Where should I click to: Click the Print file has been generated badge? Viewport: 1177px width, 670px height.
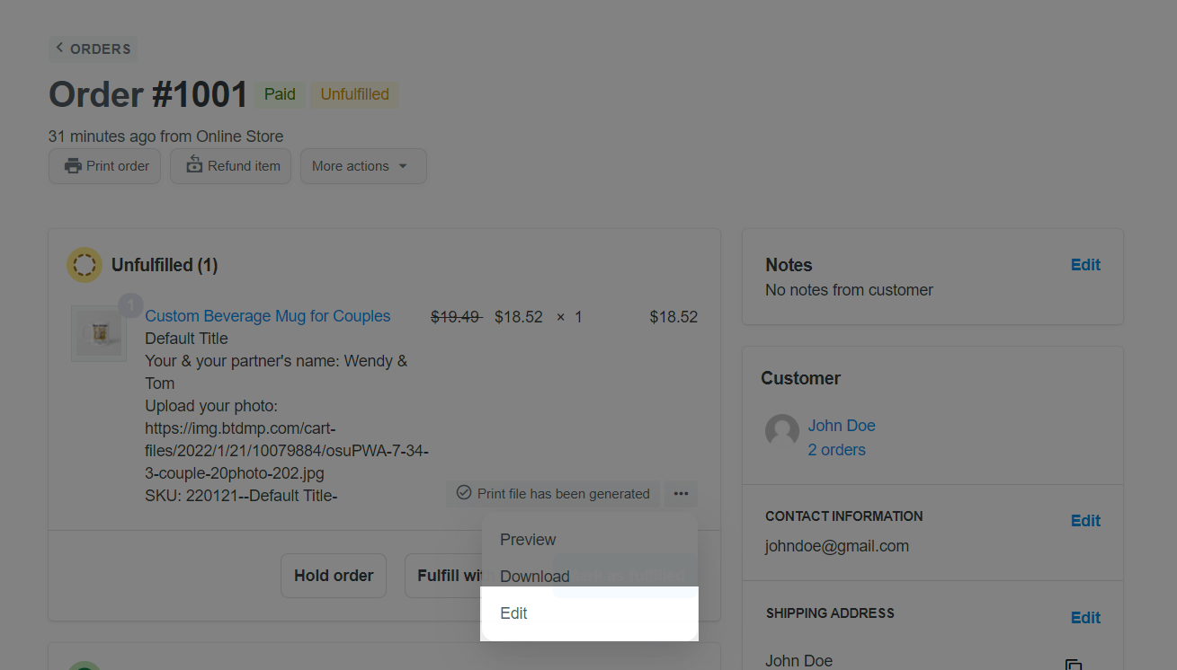553,493
